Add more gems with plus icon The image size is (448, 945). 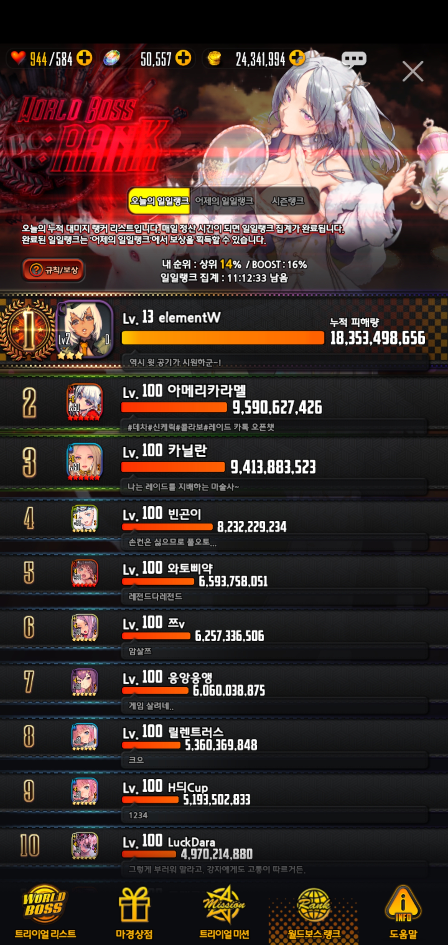[x=183, y=58]
